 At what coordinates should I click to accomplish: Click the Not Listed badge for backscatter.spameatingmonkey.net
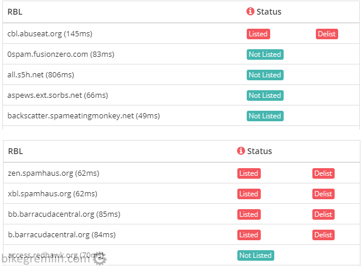coord(265,116)
